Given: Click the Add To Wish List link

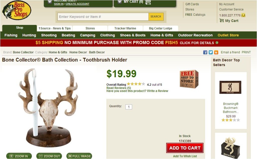Looking at the screenshot, I should pyautogui.click(x=185, y=156).
